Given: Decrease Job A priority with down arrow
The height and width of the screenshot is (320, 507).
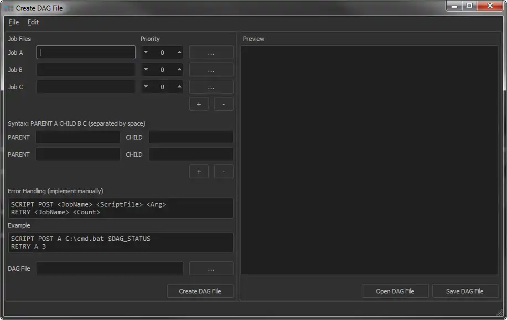Looking at the screenshot, I should tap(146, 53).
